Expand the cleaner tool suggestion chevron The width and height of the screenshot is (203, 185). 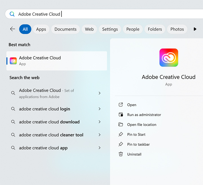[x=100, y=135]
